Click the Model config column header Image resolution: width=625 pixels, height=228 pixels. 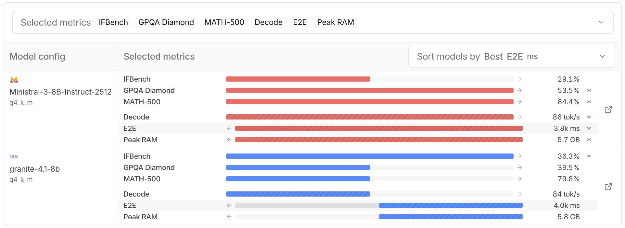37,56
